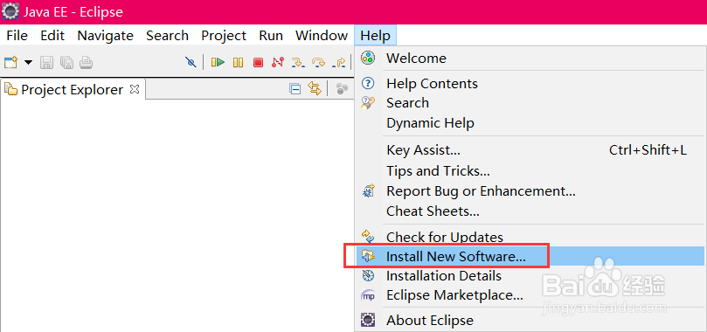Open the Window menu

[x=322, y=36]
